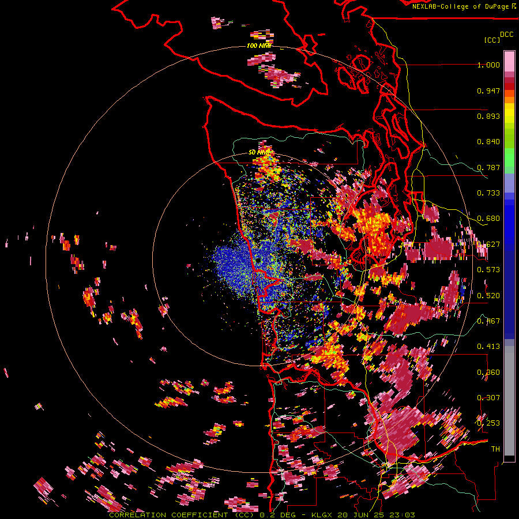This screenshot has height=519, width=519.
Task: Click the [CC] units label above the color bar
Action: [492, 40]
